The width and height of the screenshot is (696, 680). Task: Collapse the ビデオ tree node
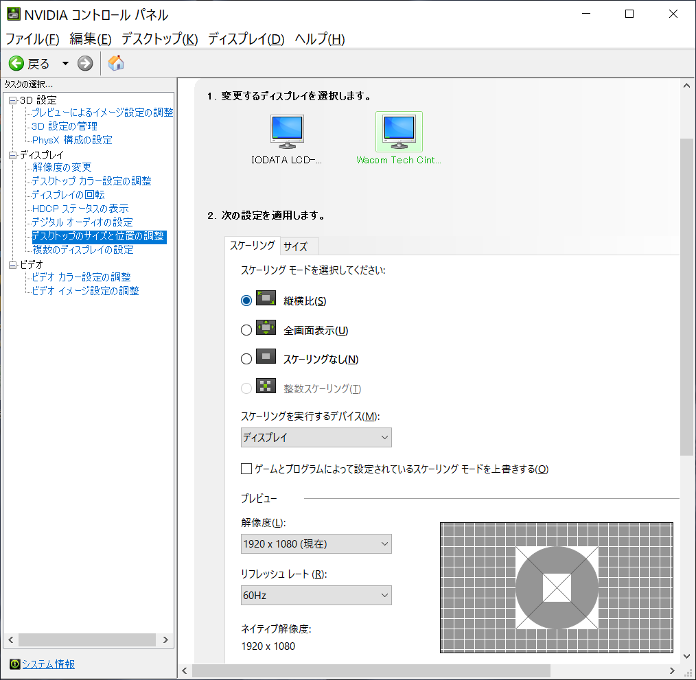coord(13,265)
